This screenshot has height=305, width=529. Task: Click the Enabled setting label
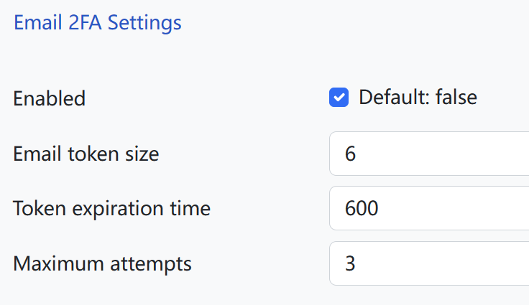(x=49, y=98)
